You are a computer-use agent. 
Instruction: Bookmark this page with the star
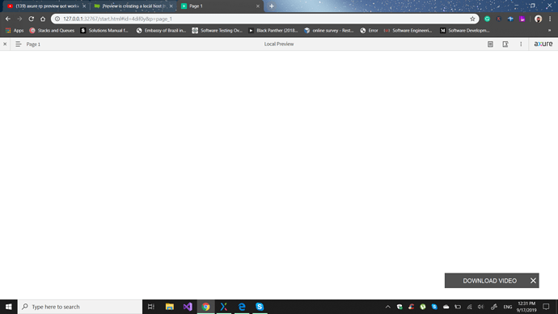coord(472,19)
